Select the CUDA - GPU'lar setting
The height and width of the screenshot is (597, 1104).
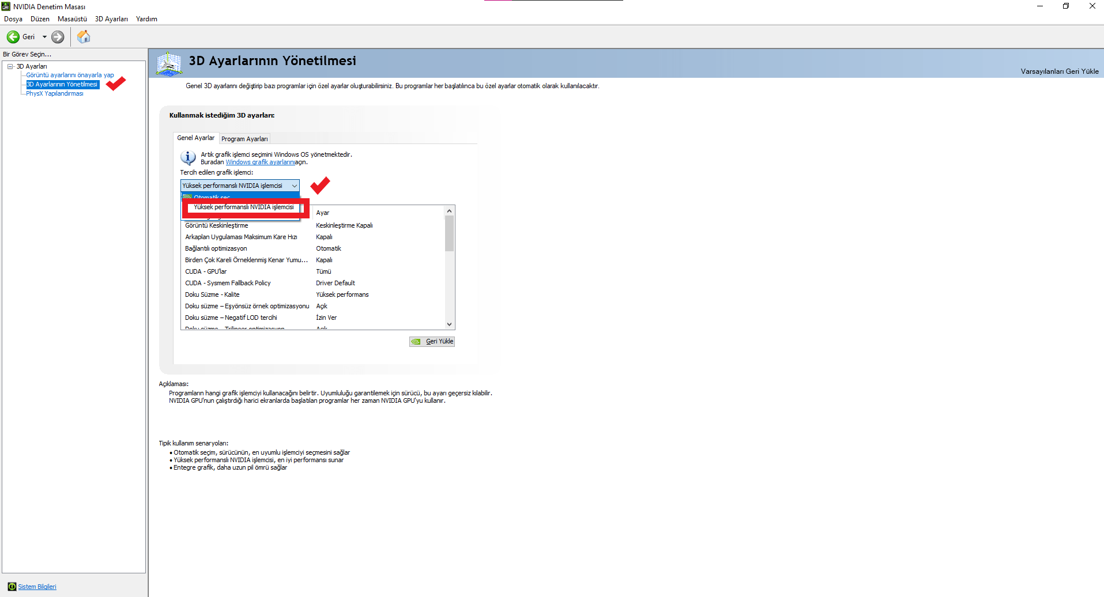pos(313,271)
